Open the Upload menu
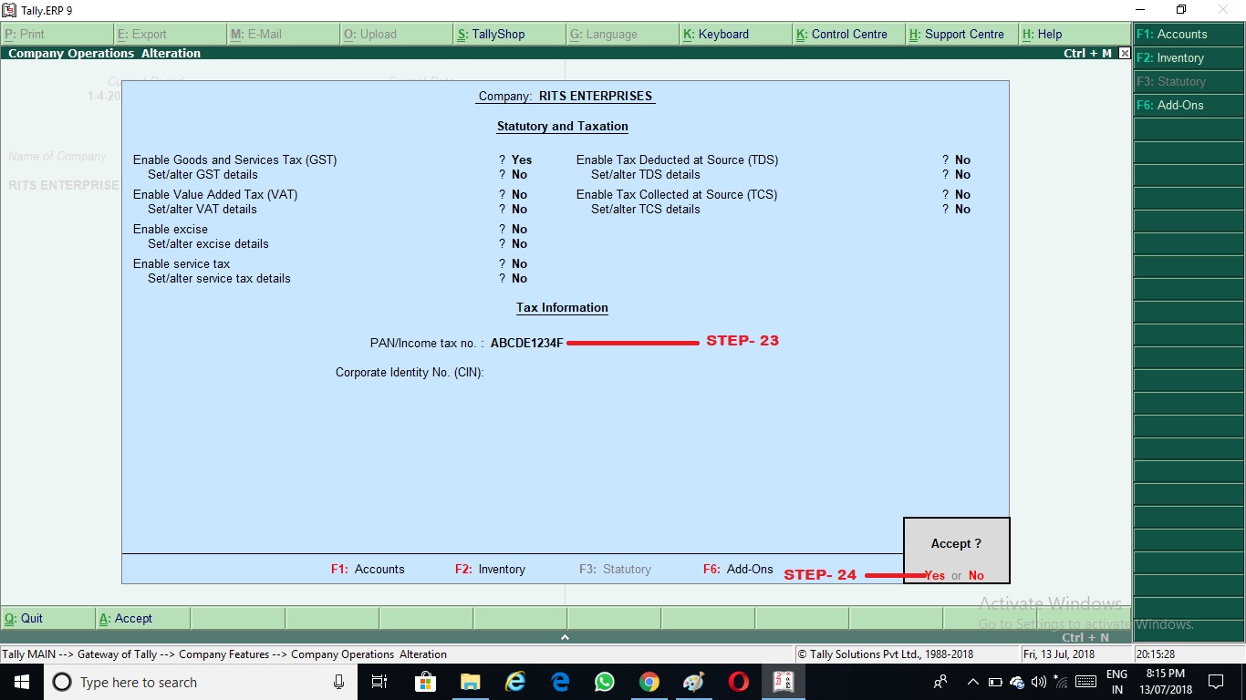This screenshot has height=700, width=1246. tap(396, 35)
